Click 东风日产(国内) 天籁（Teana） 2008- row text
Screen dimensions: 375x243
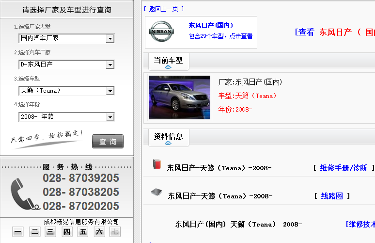coord(238,224)
